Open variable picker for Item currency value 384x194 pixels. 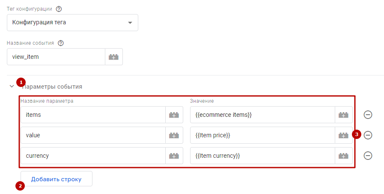pyautogui.click(x=344, y=156)
